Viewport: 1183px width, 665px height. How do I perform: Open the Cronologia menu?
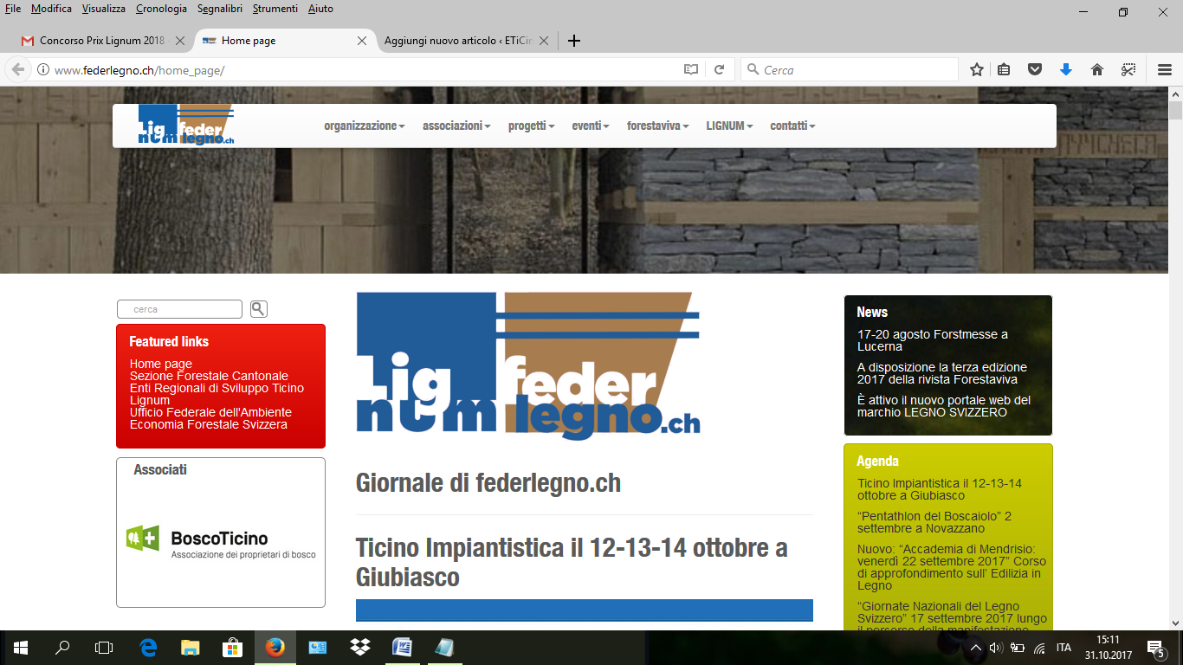(161, 9)
